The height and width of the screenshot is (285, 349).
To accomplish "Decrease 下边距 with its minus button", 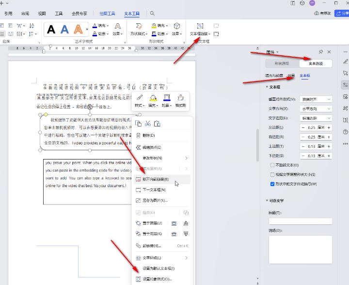I will click(303, 156).
